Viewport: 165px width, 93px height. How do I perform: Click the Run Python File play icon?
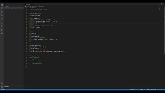point(158,4)
